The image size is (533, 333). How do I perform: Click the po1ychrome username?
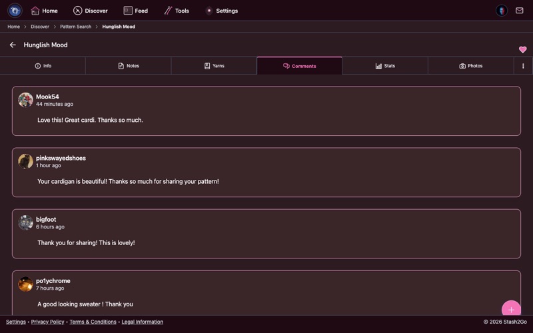click(x=53, y=281)
